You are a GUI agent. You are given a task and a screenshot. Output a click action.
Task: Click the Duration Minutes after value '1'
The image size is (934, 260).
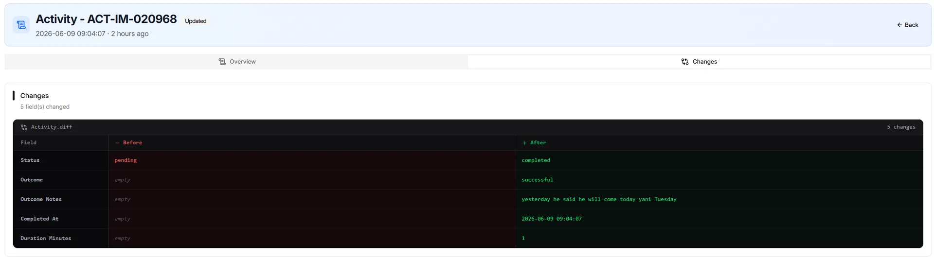pyautogui.click(x=523, y=238)
